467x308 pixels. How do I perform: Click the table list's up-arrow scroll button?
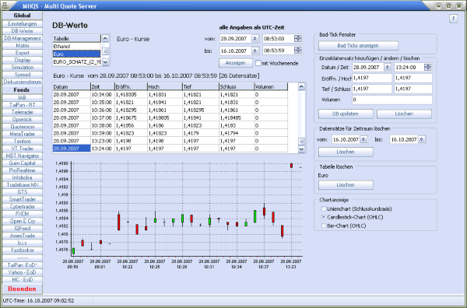coord(105,38)
